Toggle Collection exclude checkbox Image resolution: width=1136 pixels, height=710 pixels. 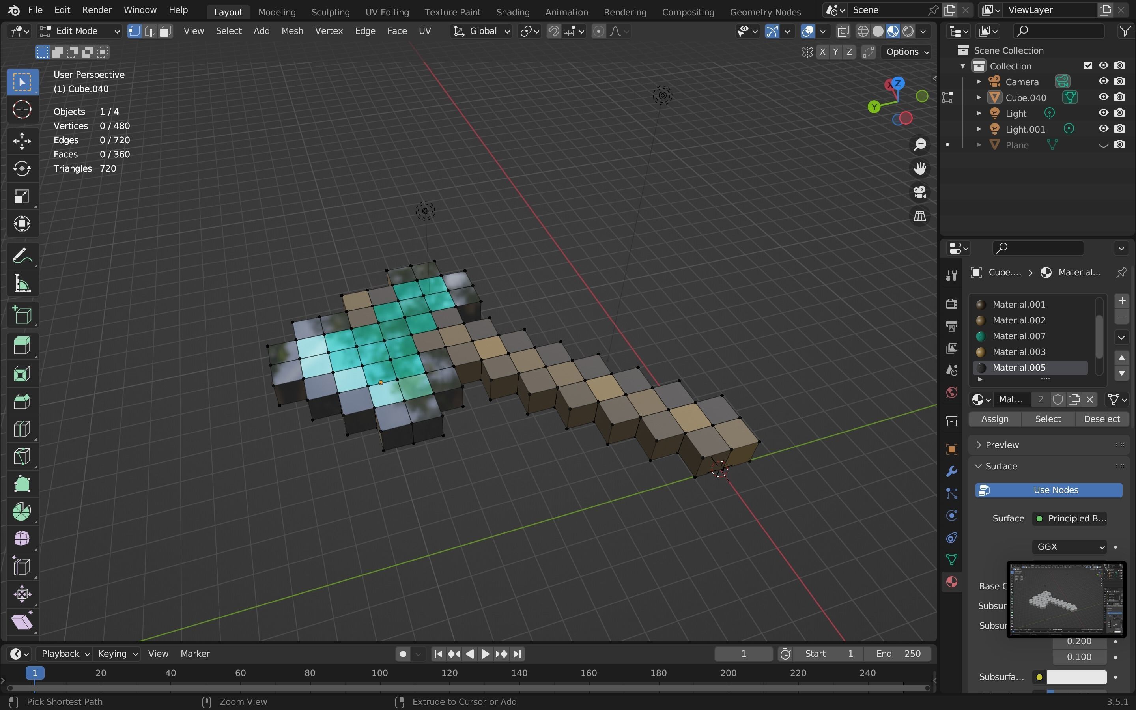pos(1088,66)
